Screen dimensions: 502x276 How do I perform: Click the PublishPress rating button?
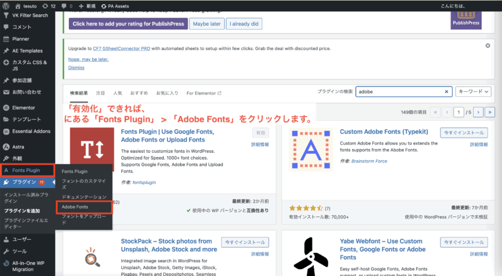[x=128, y=24]
